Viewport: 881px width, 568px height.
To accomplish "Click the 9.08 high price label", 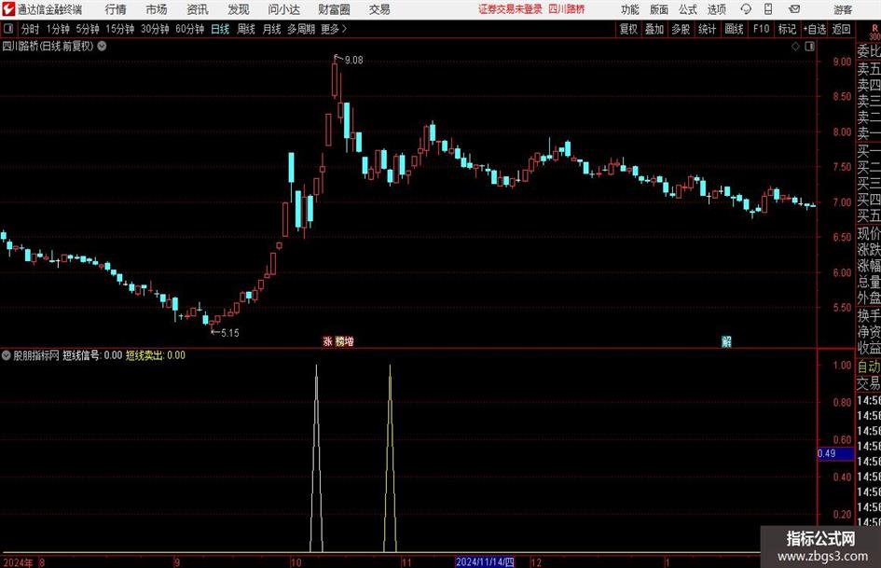I will [x=354, y=61].
